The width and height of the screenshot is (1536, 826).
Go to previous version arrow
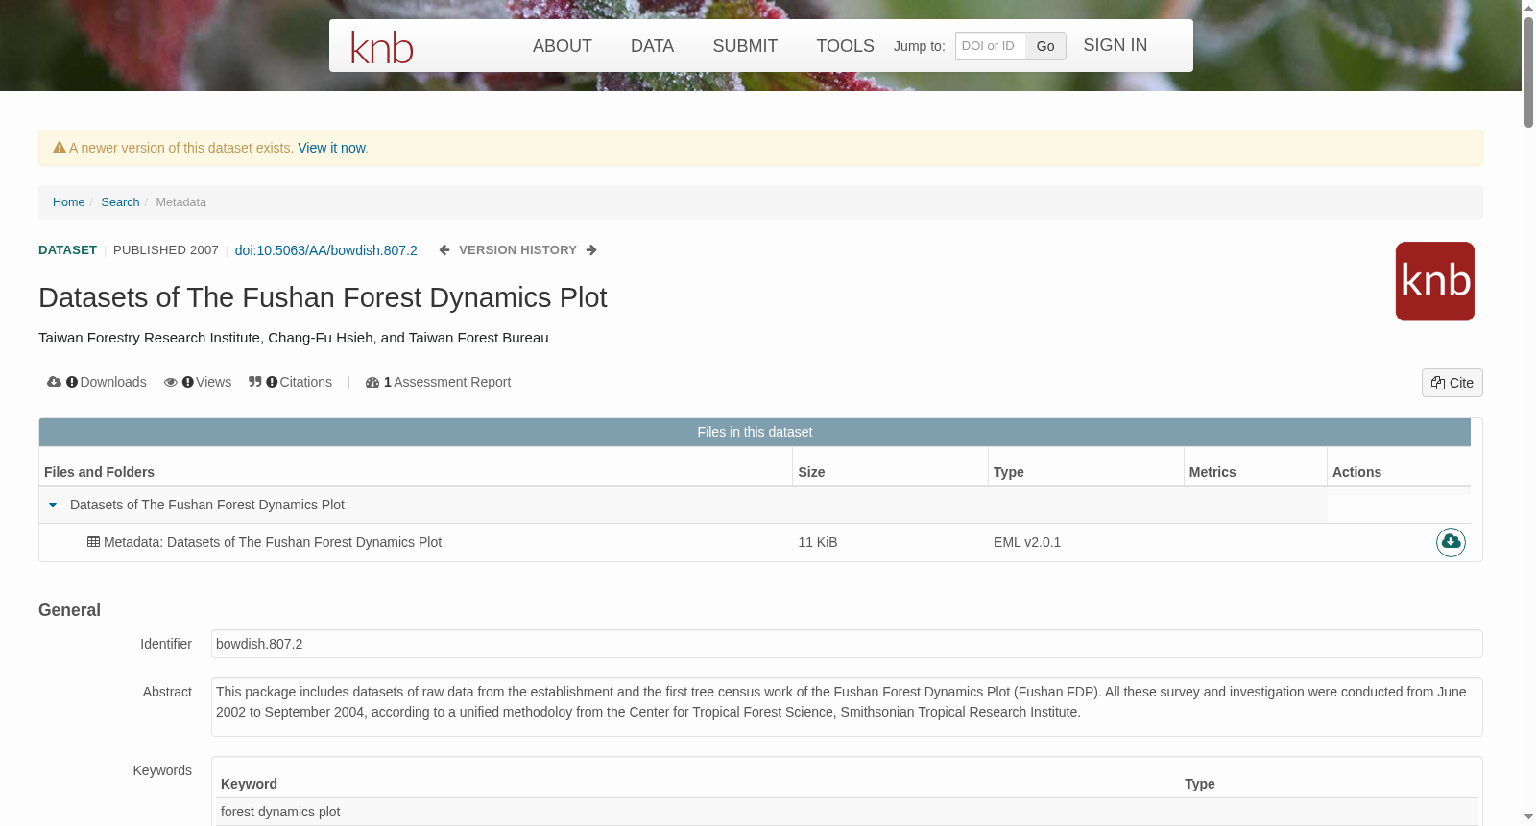[x=444, y=250]
